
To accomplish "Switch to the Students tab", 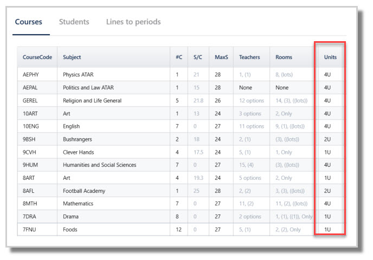I will [x=74, y=22].
